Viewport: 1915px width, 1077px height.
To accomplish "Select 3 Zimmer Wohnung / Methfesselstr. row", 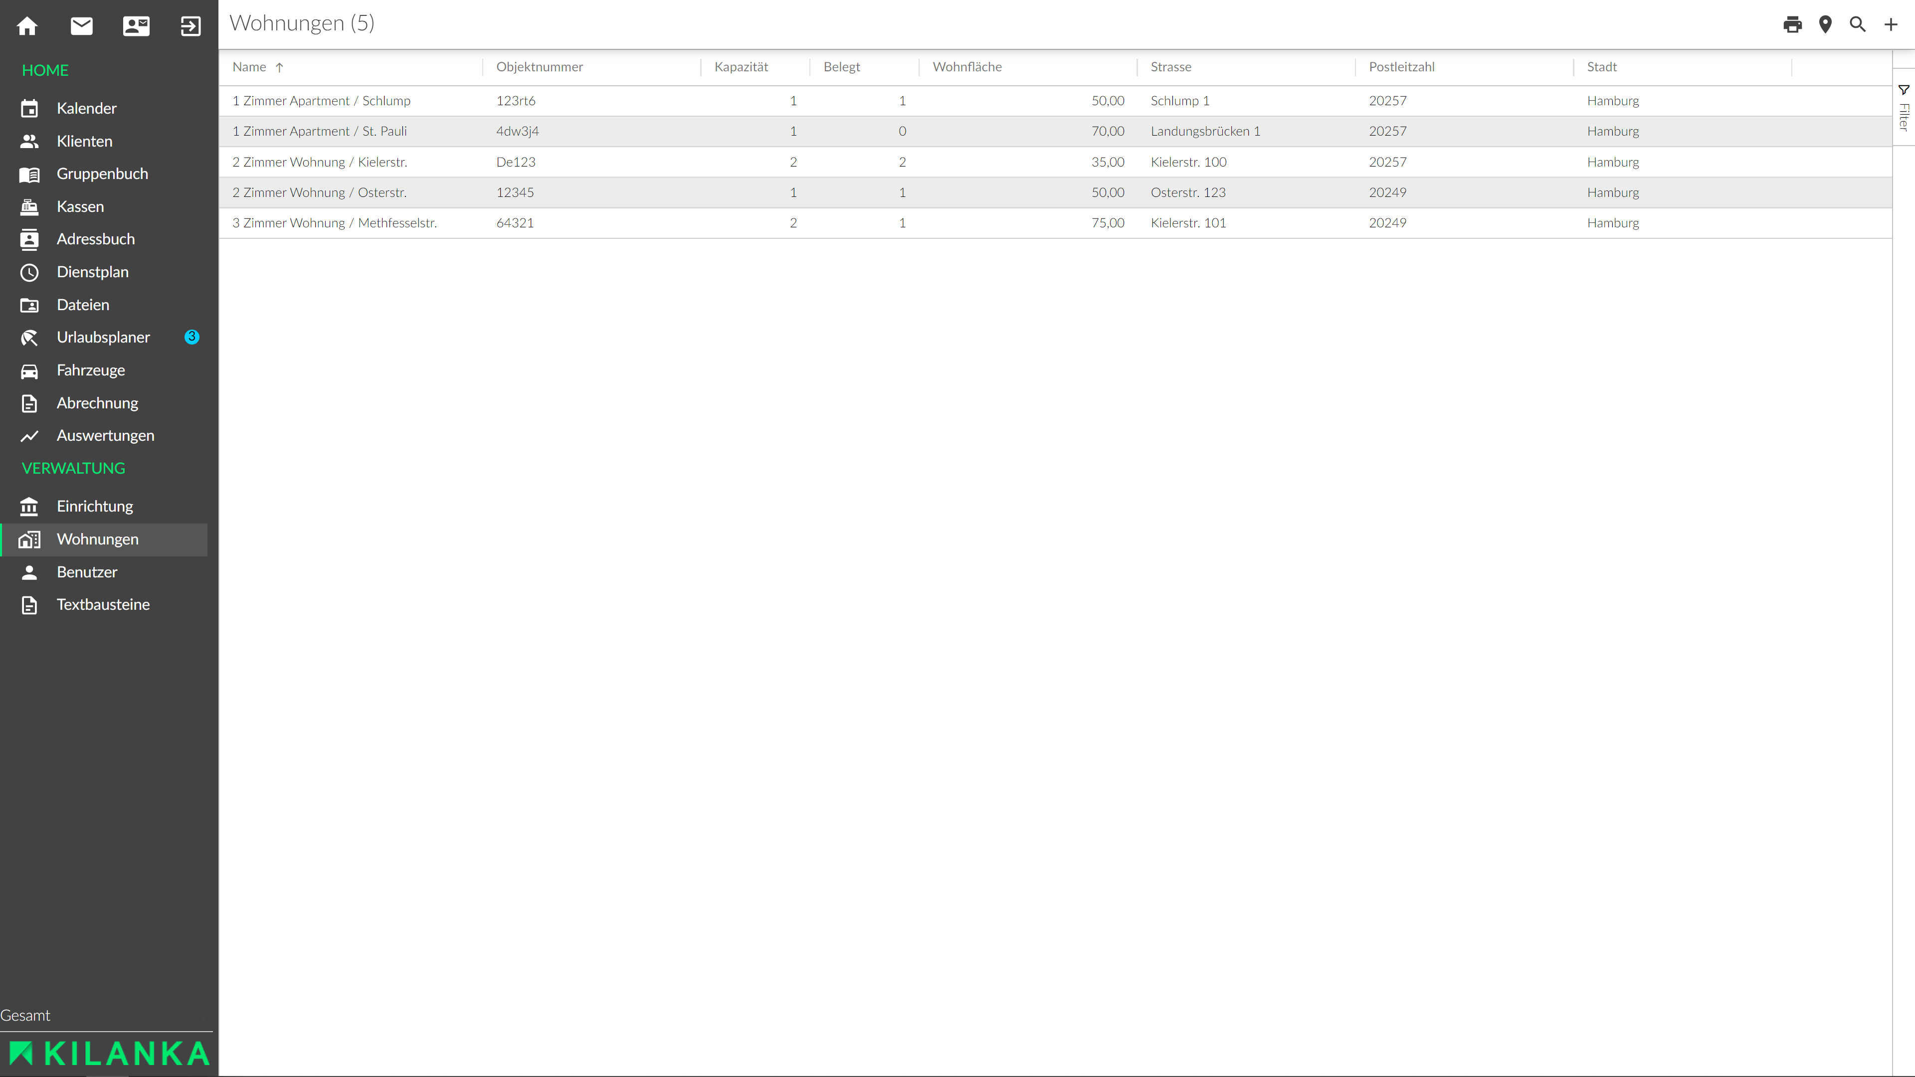I will [x=334, y=223].
